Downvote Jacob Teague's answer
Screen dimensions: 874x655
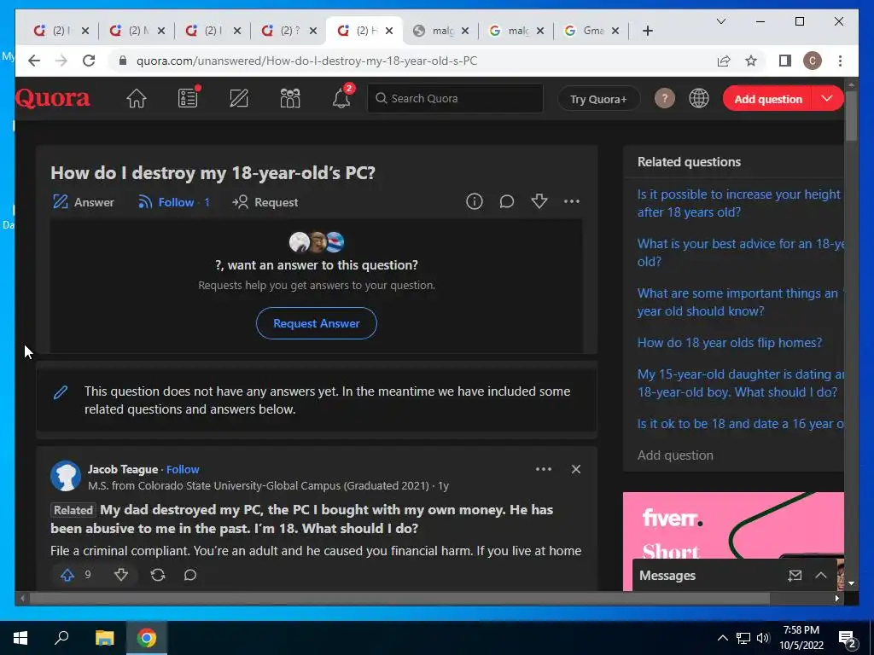121,575
